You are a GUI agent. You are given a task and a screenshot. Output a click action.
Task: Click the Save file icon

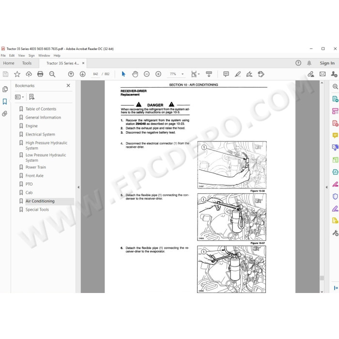[x=5, y=74]
